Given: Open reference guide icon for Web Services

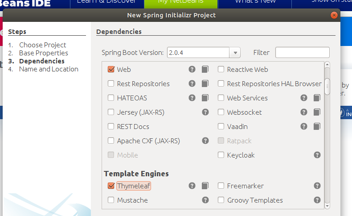Looking at the screenshot, I should coord(317,98).
